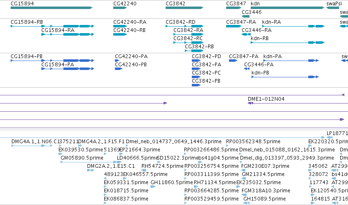Click the CG3446-PA protein label

point(259,65)
